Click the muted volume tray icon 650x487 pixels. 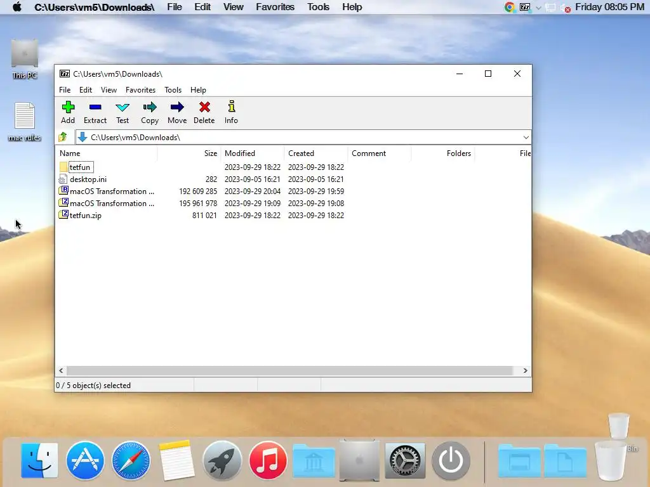pyautogui.click(x=566, y=8)
